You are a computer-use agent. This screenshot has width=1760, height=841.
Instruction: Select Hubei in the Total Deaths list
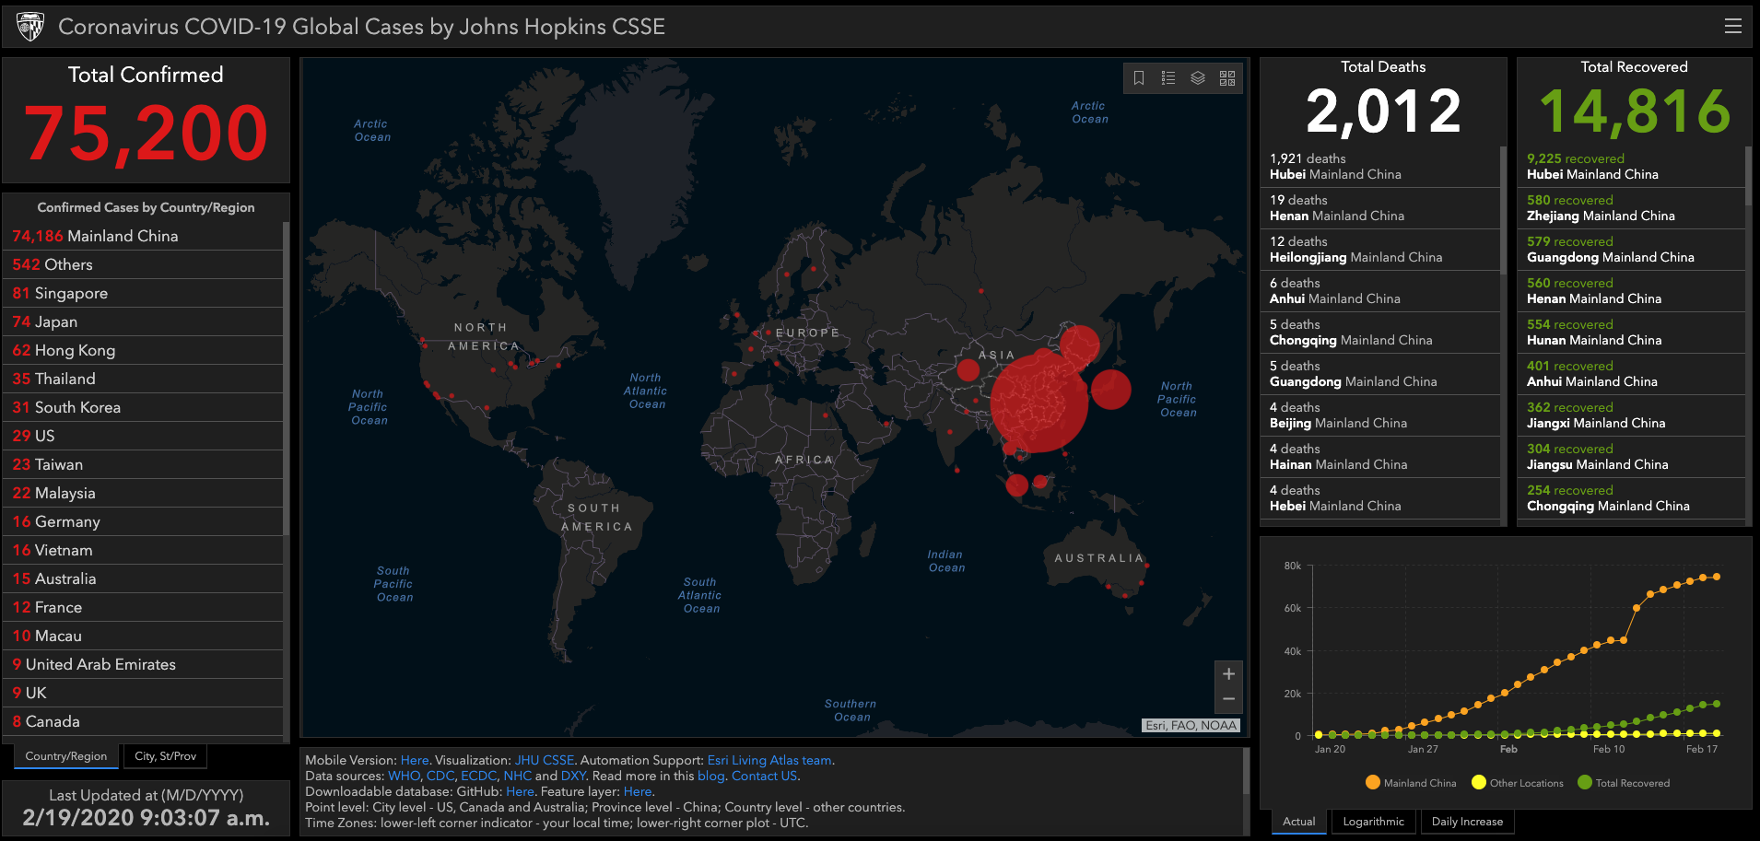click(x=1335, y=167)
